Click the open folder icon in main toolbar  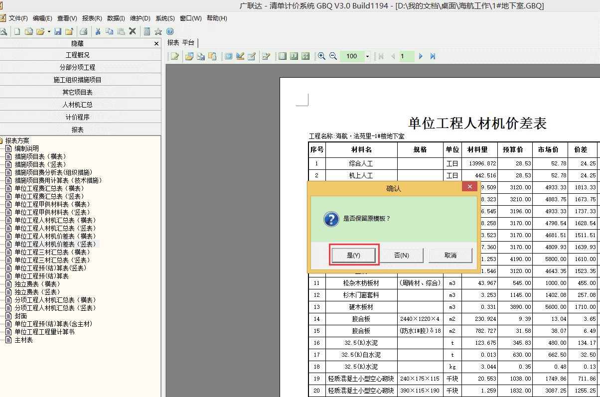pyautogui.click(x=40, y=31)
